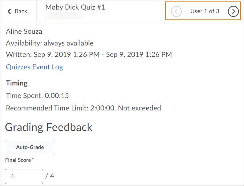Click the User 1 of 3 indicator

point(204,11)
